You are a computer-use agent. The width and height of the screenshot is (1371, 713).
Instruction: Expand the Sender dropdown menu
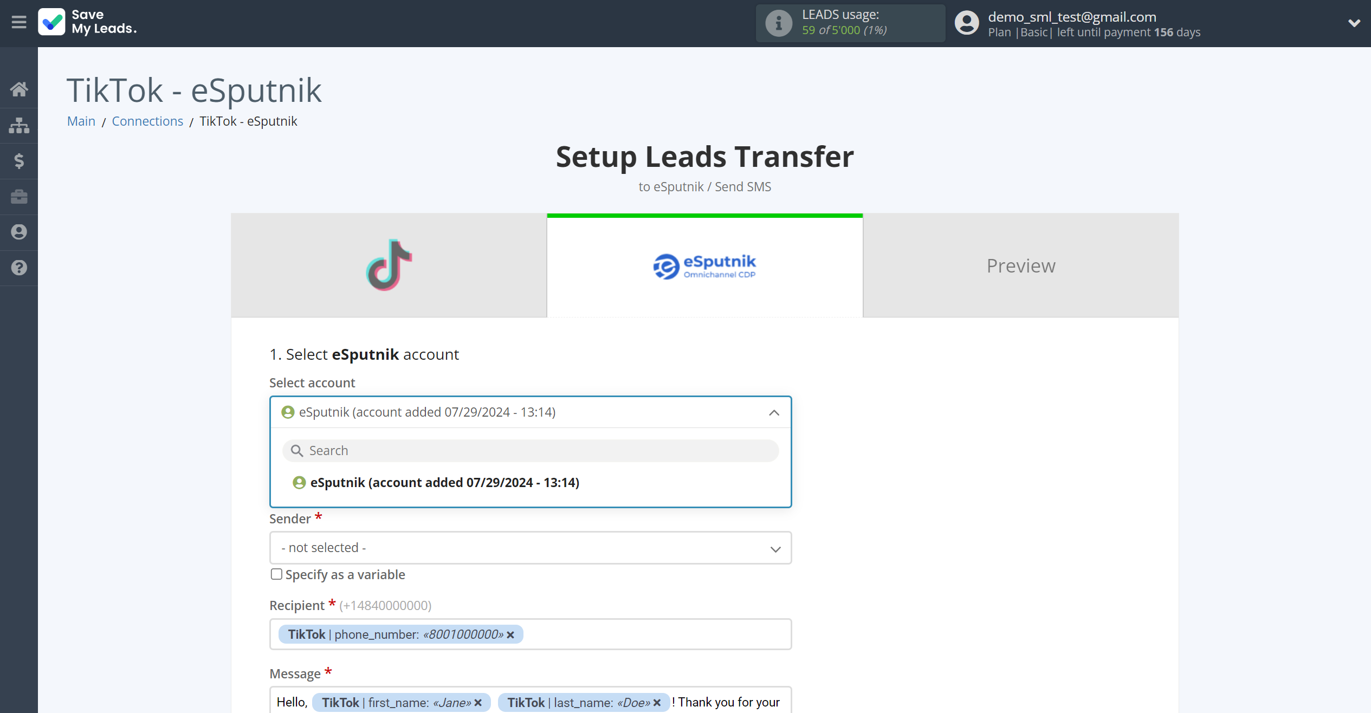pos(531,548)
